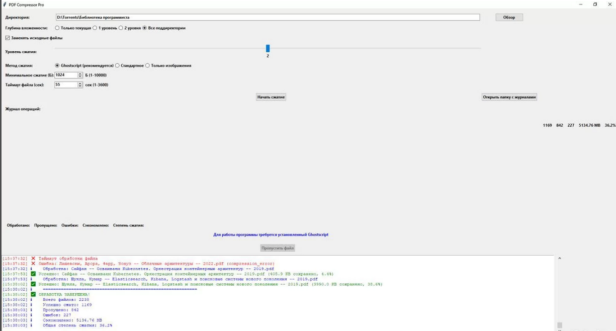
Task: Start compression with 'Начать сжатие'
Action: click(x=271, y=97)
